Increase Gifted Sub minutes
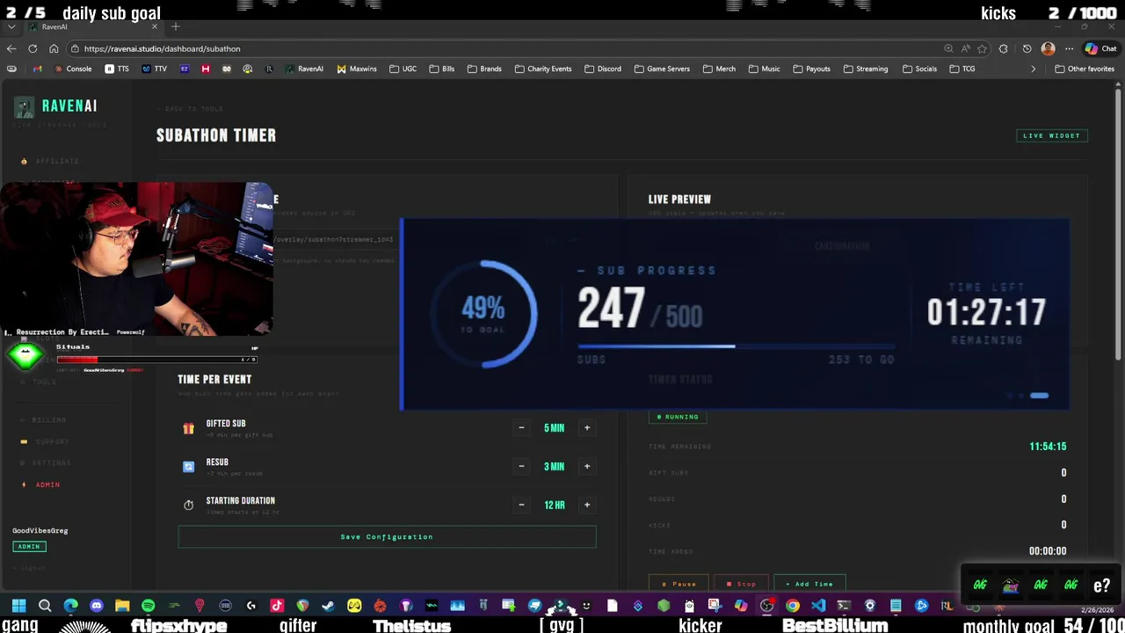This screenshot has width=1125, height=633. (x=587, y=428)
